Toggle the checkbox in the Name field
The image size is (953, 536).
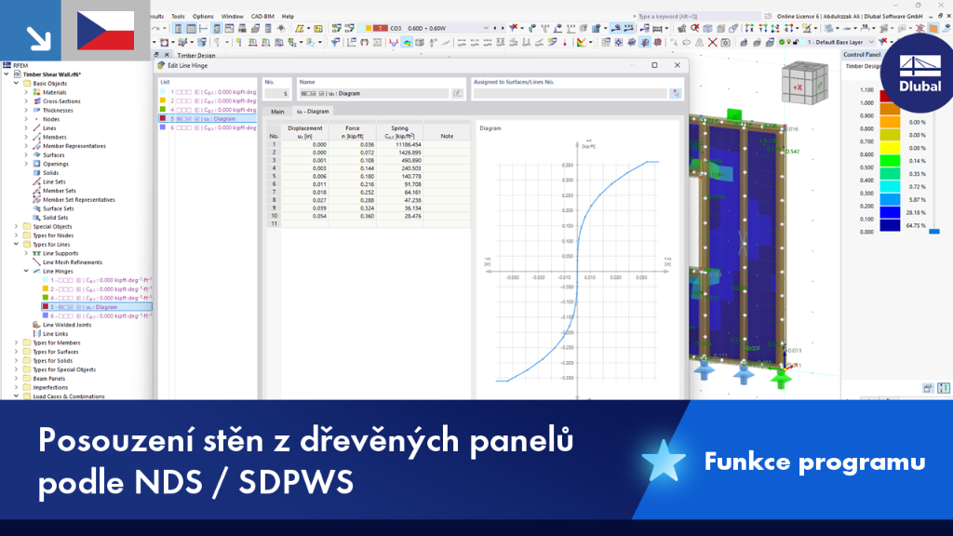point(321,94)
